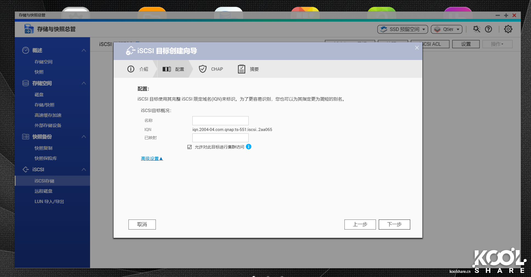Click the summary clipboard icon in wizard steps

tap(241, 69)
